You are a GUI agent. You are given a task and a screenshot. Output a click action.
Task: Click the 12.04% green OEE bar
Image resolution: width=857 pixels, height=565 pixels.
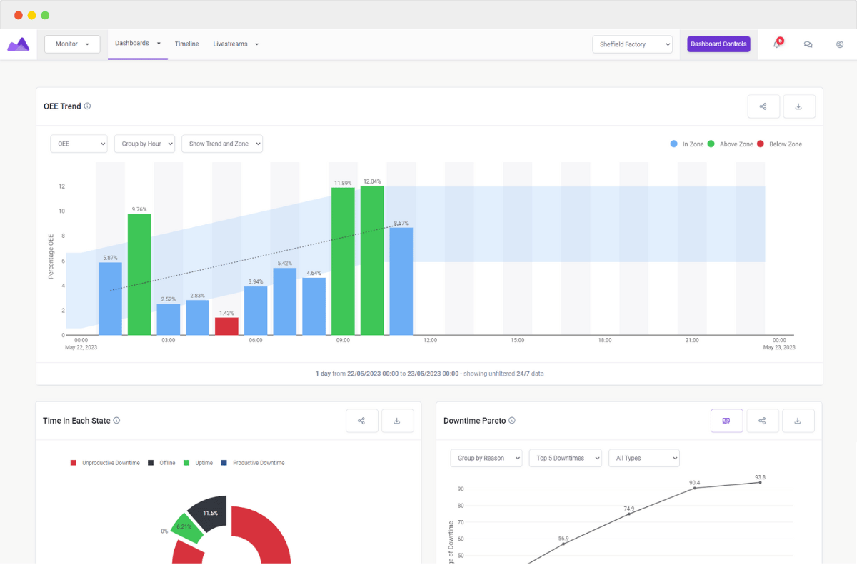(x=372, y=260)
